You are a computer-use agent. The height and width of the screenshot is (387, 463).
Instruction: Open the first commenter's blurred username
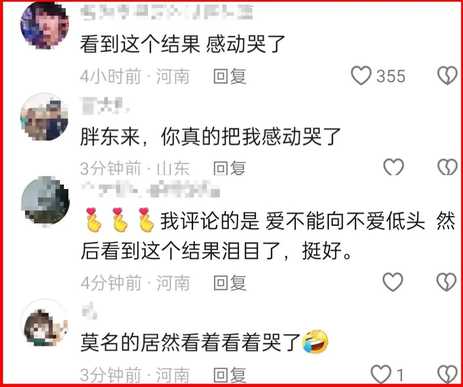[x=167, y=13]
